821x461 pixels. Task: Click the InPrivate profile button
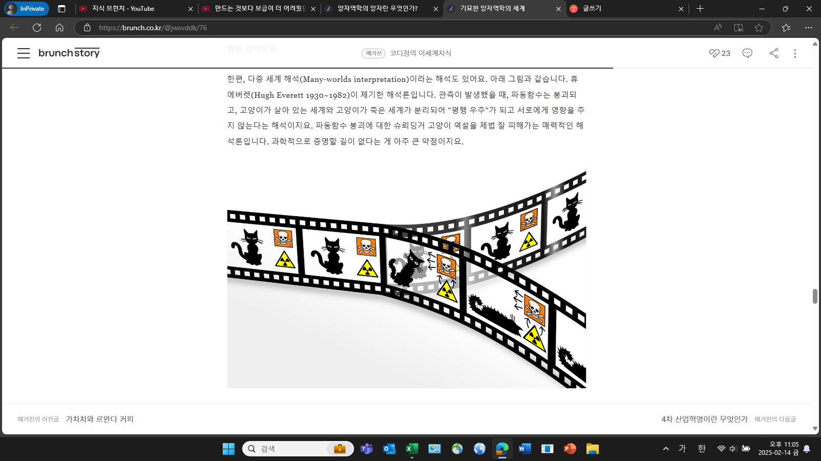27,9
